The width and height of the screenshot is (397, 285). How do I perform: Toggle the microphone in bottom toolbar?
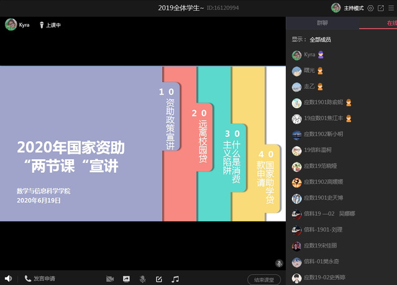pyautogui.click(x=142, y=279)
